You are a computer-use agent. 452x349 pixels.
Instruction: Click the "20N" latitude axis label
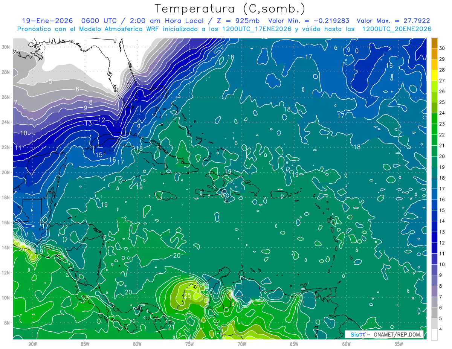[6, 172]
